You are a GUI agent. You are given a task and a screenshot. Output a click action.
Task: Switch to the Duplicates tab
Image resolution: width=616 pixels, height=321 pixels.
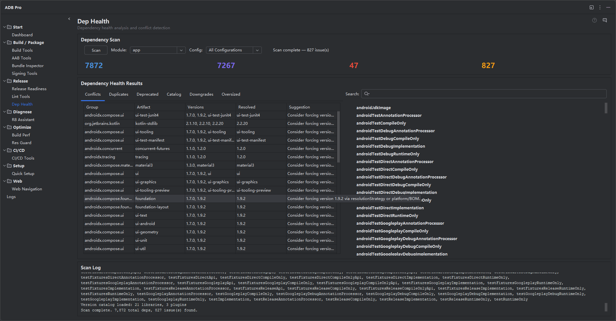point(119,94)
